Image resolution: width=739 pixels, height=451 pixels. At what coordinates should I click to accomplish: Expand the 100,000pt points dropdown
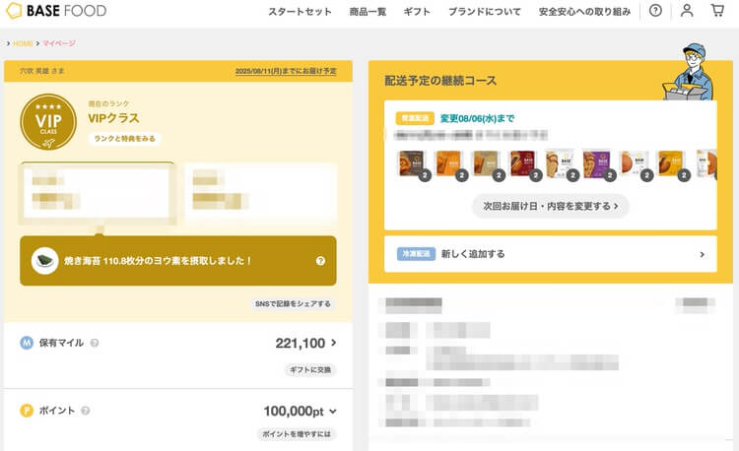point(333,412)
